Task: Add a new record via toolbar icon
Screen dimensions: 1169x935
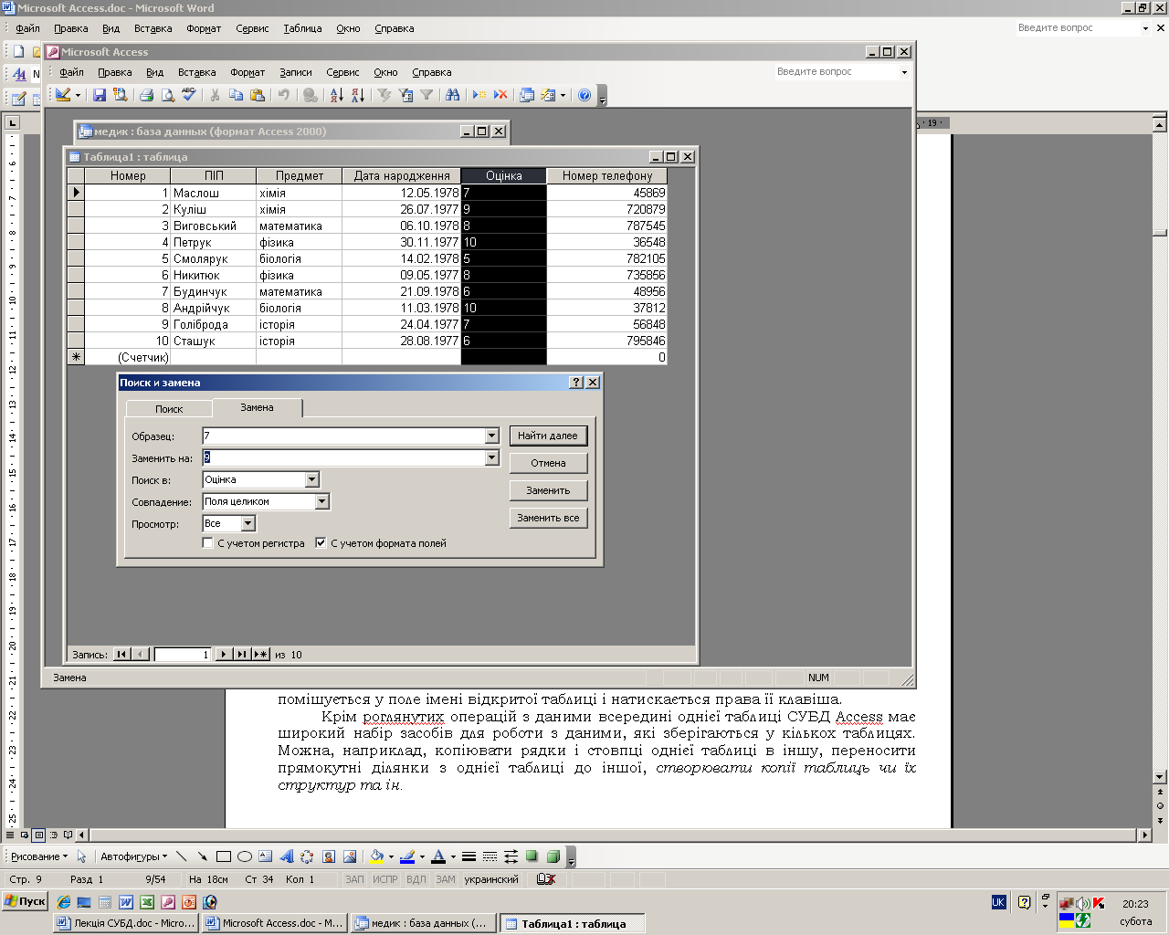Action: point(479,95)
